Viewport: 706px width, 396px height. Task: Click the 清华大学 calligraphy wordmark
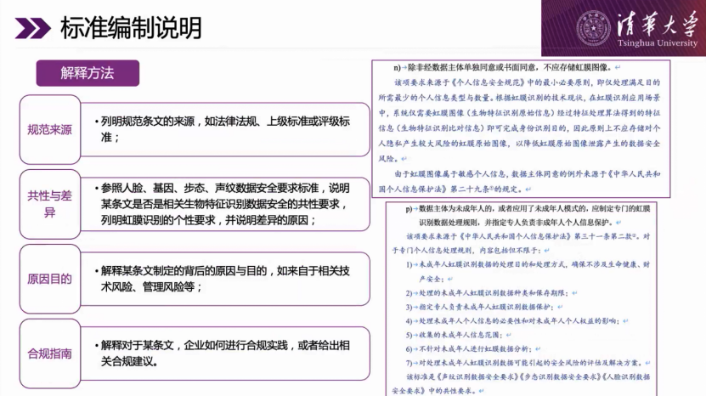point(658,24)
